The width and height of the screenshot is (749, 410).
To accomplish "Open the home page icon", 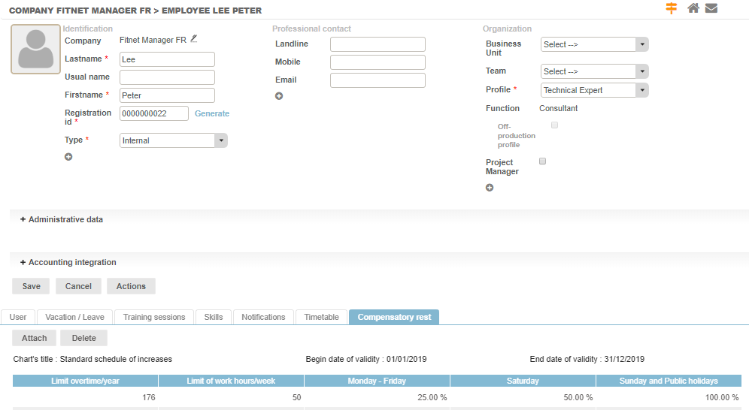I will (x=693, y=8).
